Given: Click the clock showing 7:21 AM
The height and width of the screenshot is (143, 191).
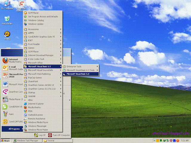Looking at the screenshot, I should pyautogui.click(x=184, y=141).
